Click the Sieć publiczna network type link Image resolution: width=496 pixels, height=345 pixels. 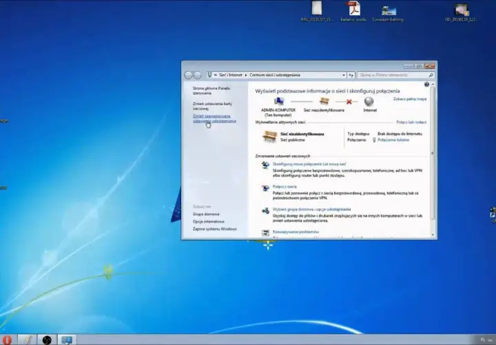click(x=292, y=139)
